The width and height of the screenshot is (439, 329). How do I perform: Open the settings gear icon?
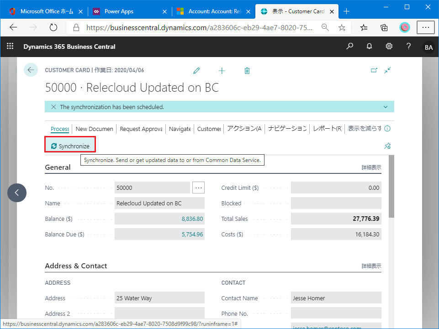point(389,46)
